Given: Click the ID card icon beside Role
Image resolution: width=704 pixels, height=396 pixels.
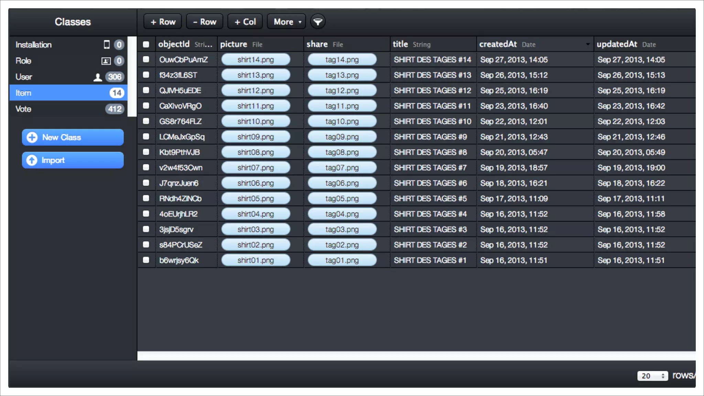Looking at the screenshot, I should [x=106, y=61].
